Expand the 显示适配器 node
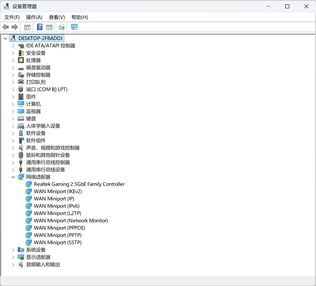Viewport: 316px width, 286px height. tap(13, 257)
